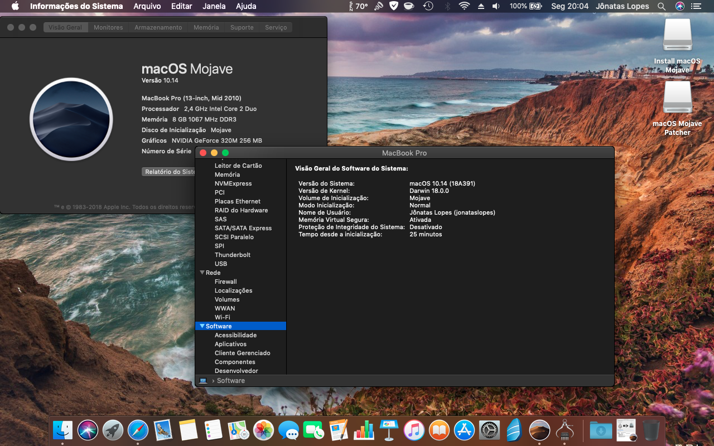Viewport: 714px width, 446px height.
Task: Click battery 100% status indicator
Action: click(x=525, y=6)
